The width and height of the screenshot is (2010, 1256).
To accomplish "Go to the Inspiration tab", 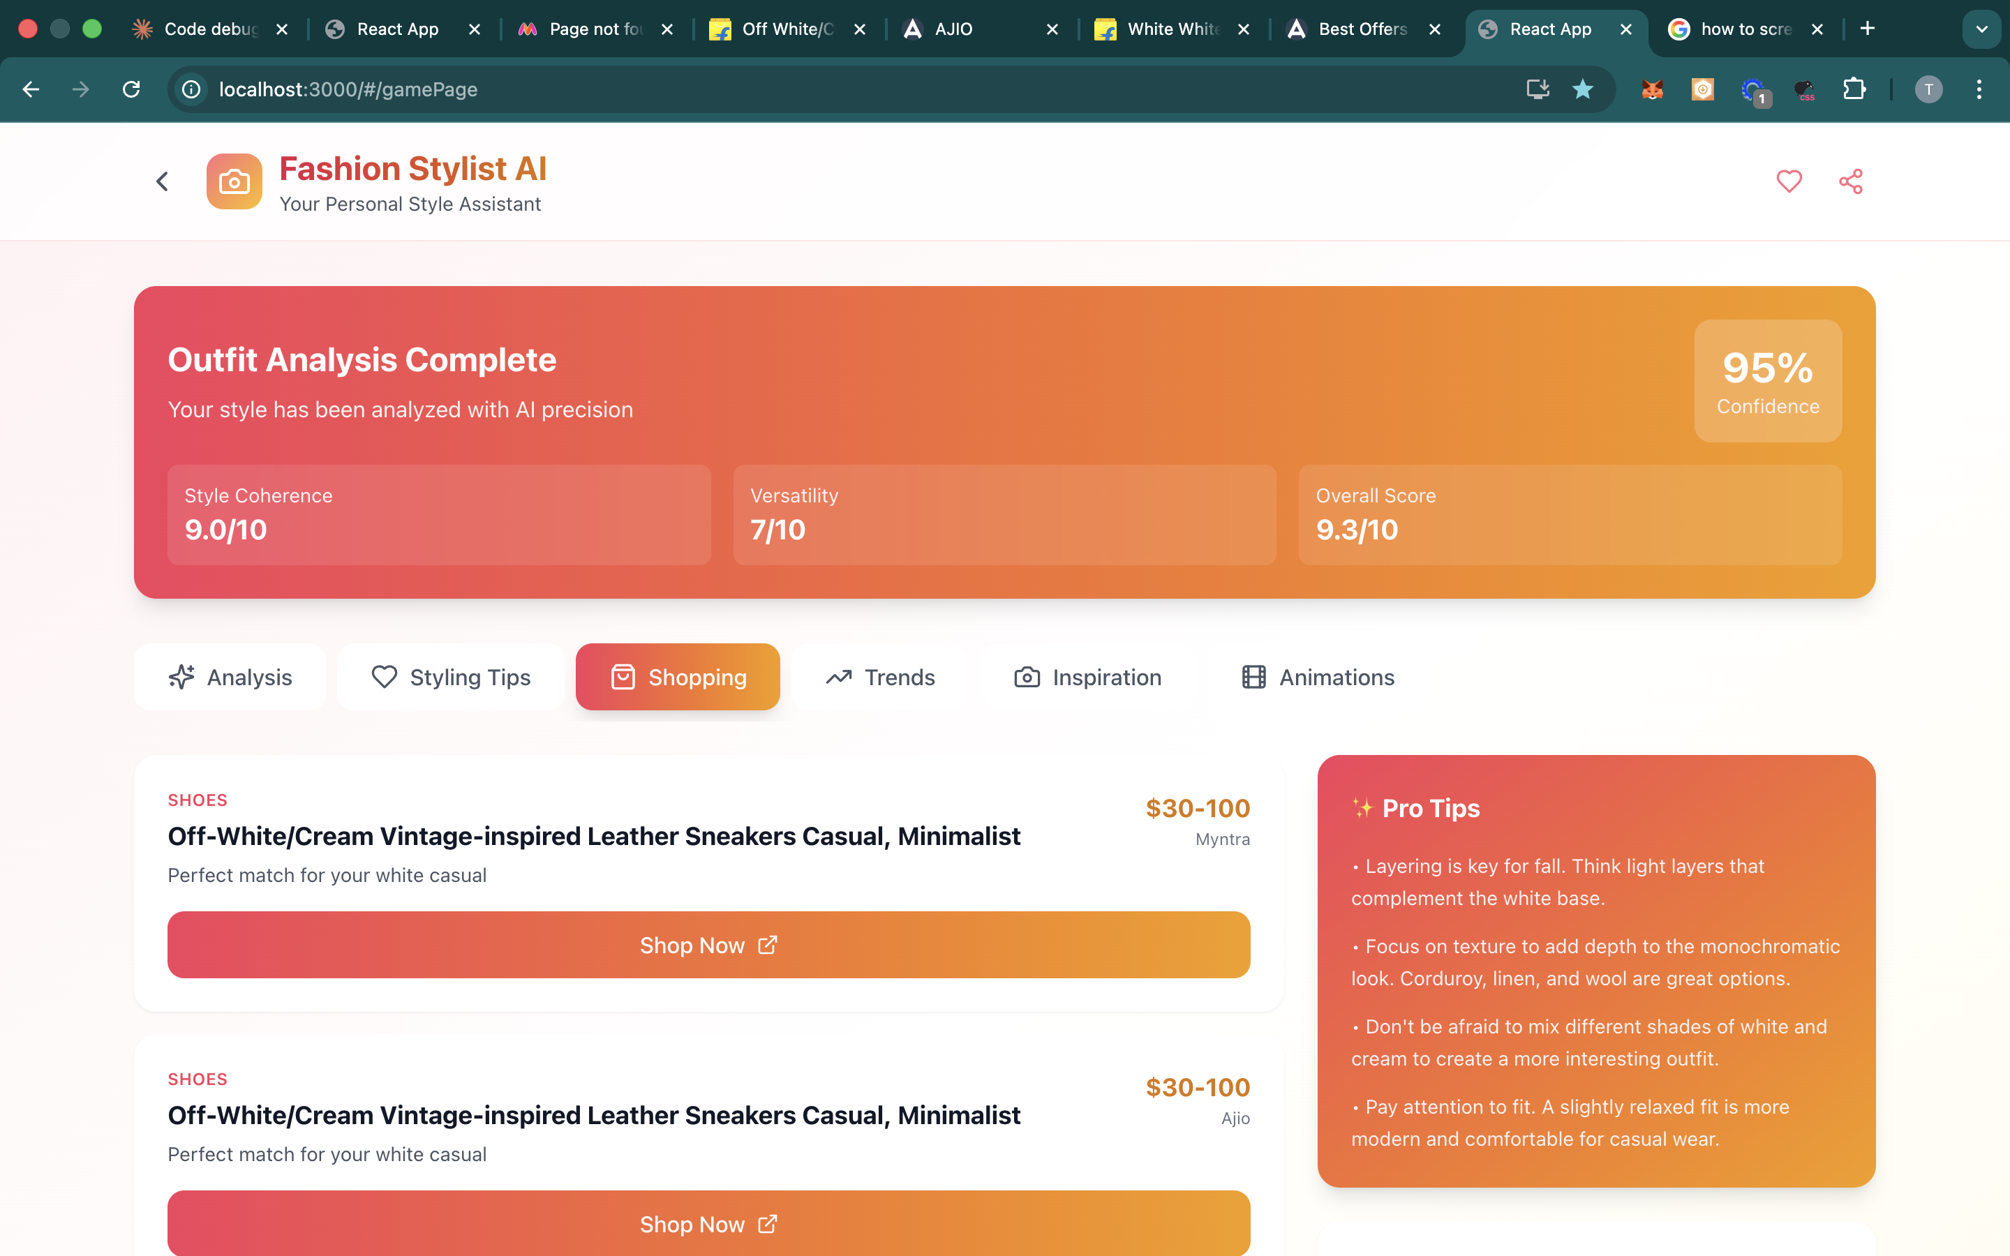I will [1087, 677].
